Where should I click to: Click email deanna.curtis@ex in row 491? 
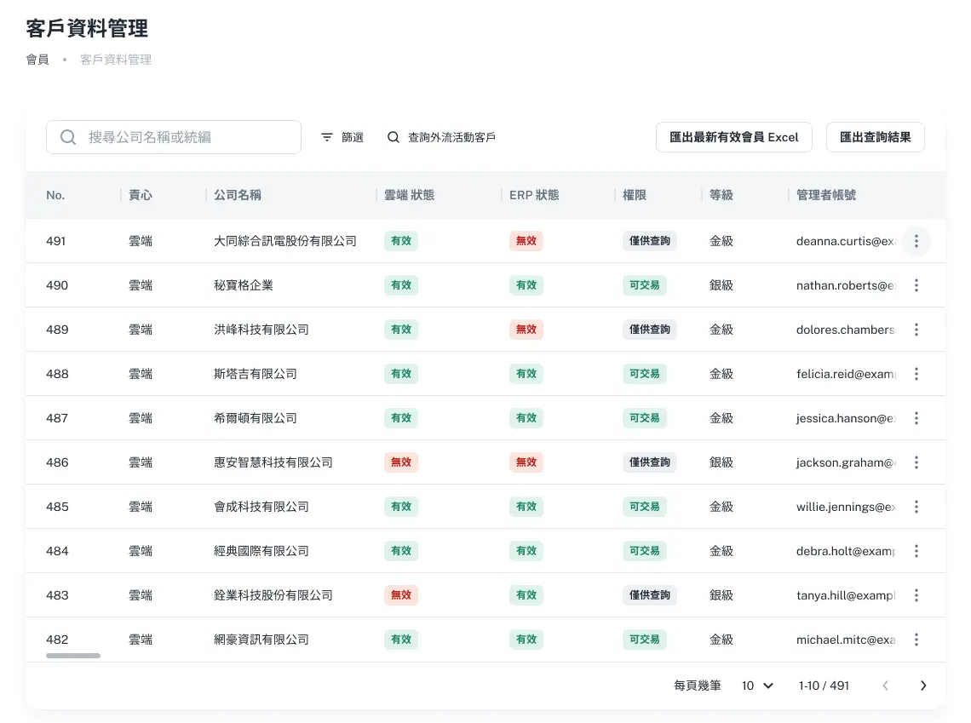point(845,241)
